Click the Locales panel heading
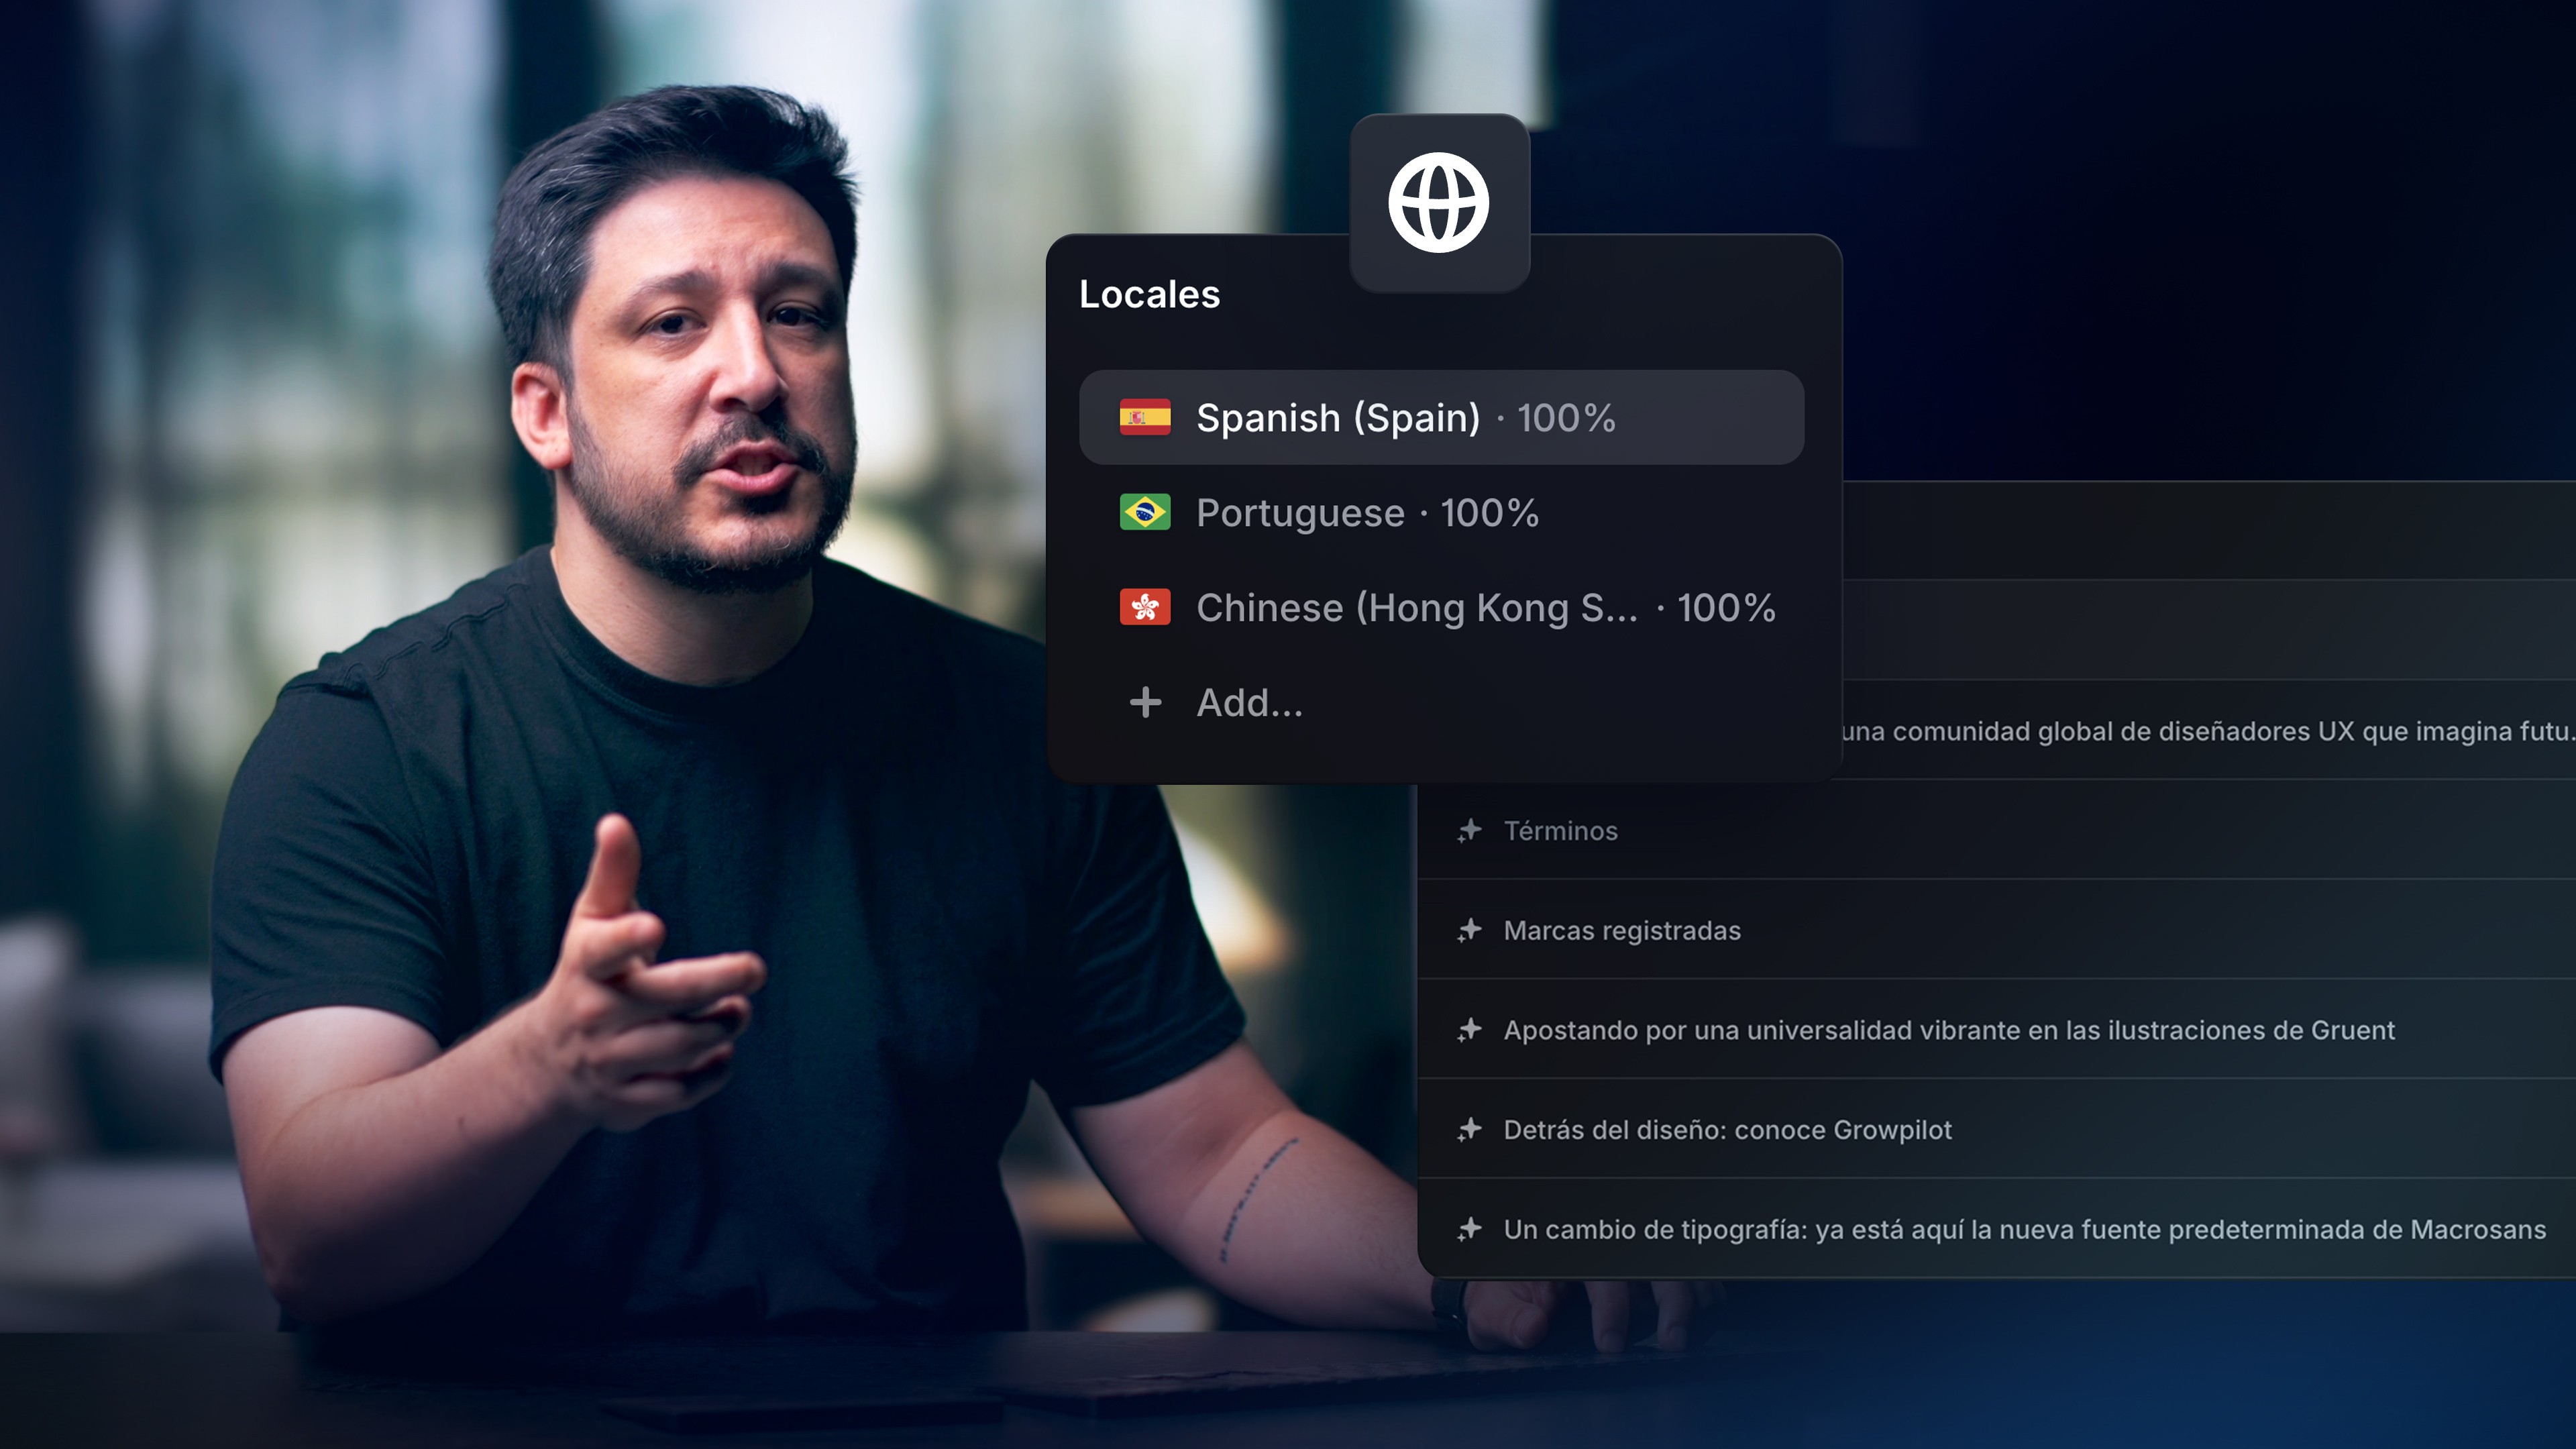 click(1149, 295)
